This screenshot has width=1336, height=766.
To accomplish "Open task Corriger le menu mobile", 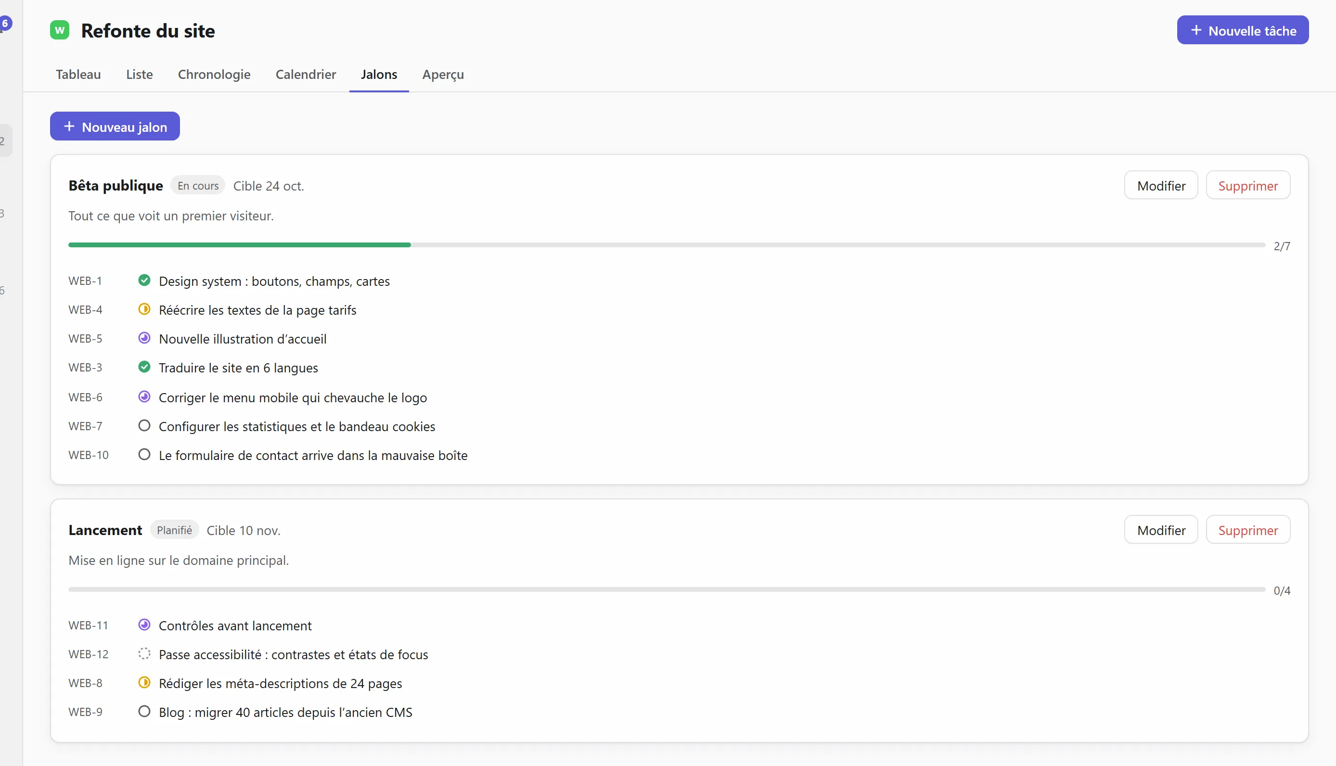I will click(x=293, y=398).
